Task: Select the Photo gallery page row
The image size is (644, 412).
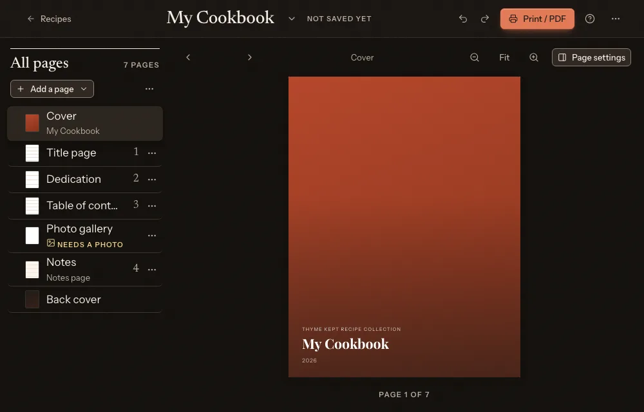Action: coord(85,236)
